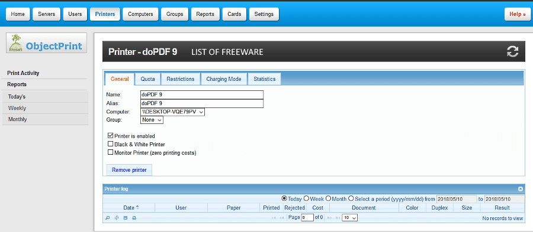Click the Result column header
The width and height of the screenshot is (533, 232).
tap(502, 208)
